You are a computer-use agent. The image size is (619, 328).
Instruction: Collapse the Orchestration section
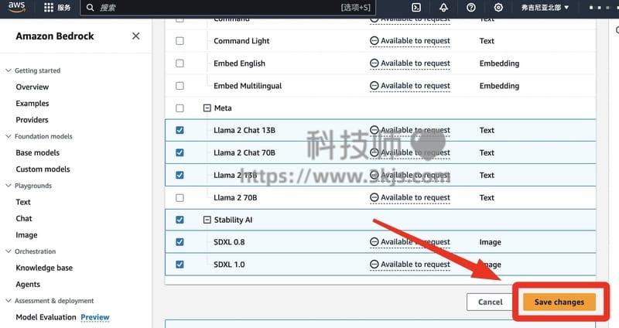click(x=9, y=251)
